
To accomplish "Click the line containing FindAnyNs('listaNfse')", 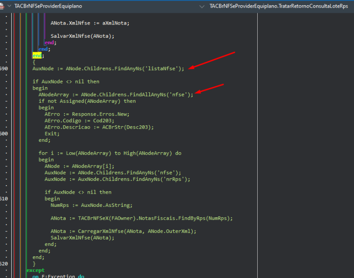I will pyautogui.click(x=109, y=68).
